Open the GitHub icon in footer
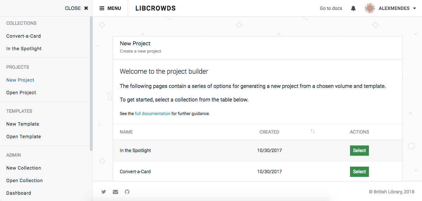Image resolution: width=422 pixels, height=201 pixels. click(x=127, y=192)
